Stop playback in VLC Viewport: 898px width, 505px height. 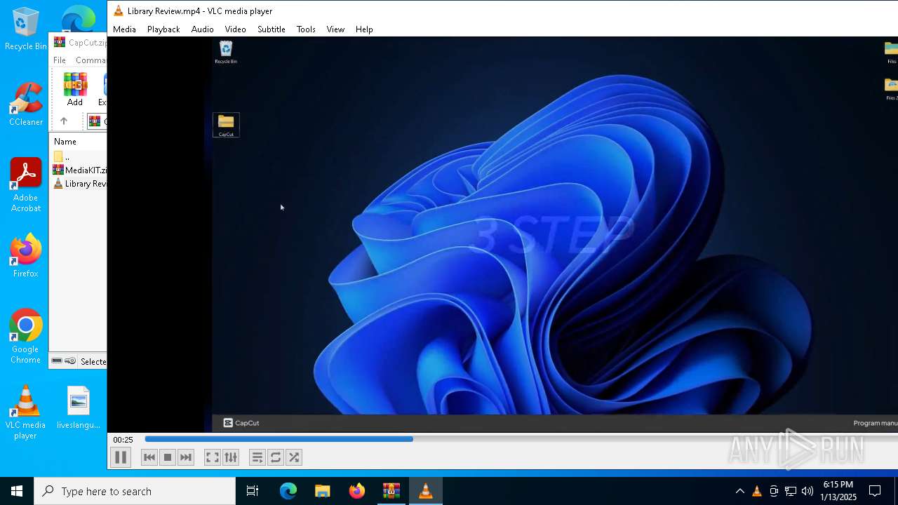click(x=168, y=457)
